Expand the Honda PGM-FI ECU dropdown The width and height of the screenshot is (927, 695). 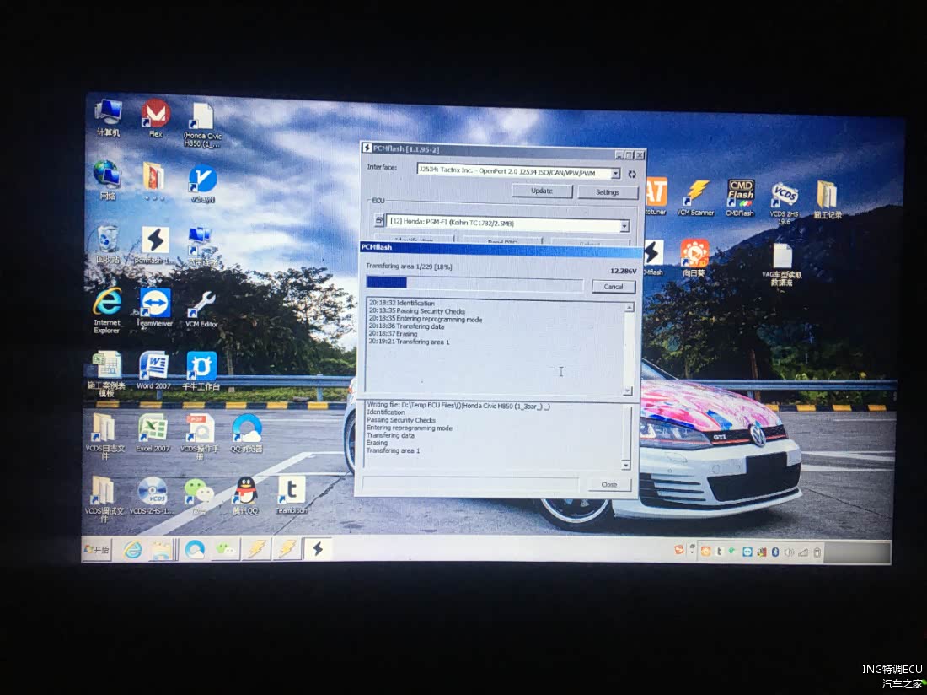point(624,226)
